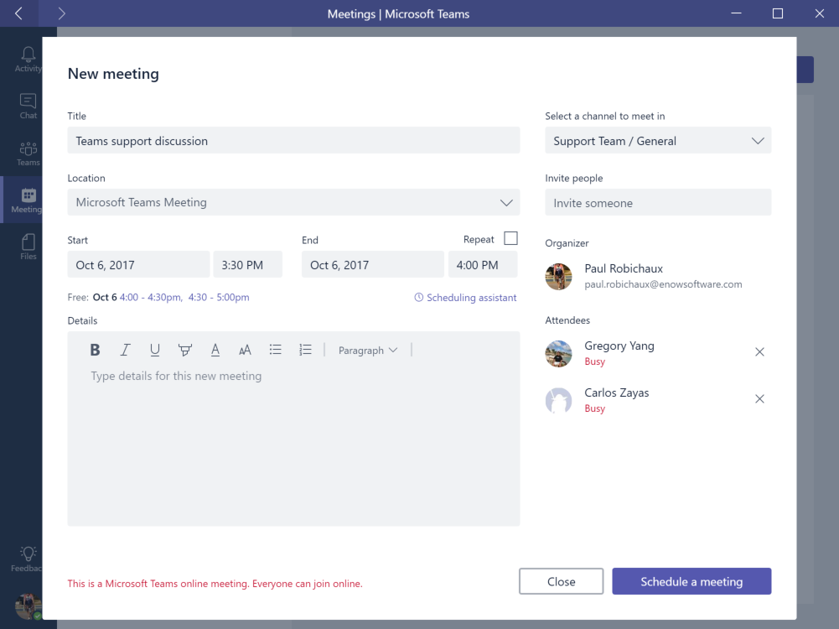The height and width of the screenshot is (629, 839).
Task: Open Files in the sidebar
Action: (28, 247)
